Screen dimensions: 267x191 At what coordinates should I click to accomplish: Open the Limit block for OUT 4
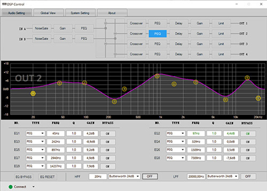click(221, 54)
